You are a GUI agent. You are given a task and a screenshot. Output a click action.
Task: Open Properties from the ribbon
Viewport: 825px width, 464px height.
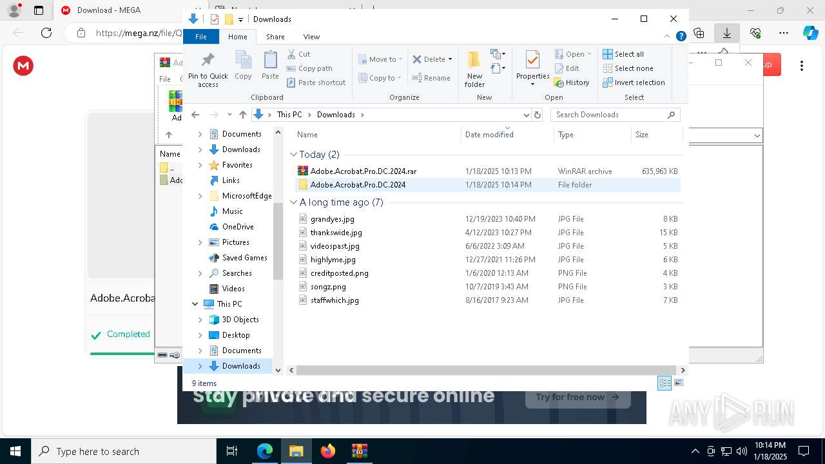tap(532, 68)
